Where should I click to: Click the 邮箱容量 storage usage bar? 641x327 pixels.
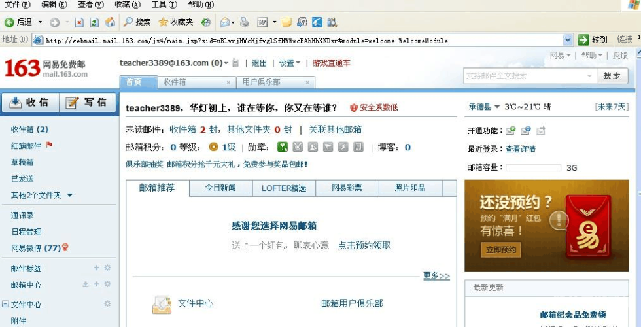coord(533,167)
